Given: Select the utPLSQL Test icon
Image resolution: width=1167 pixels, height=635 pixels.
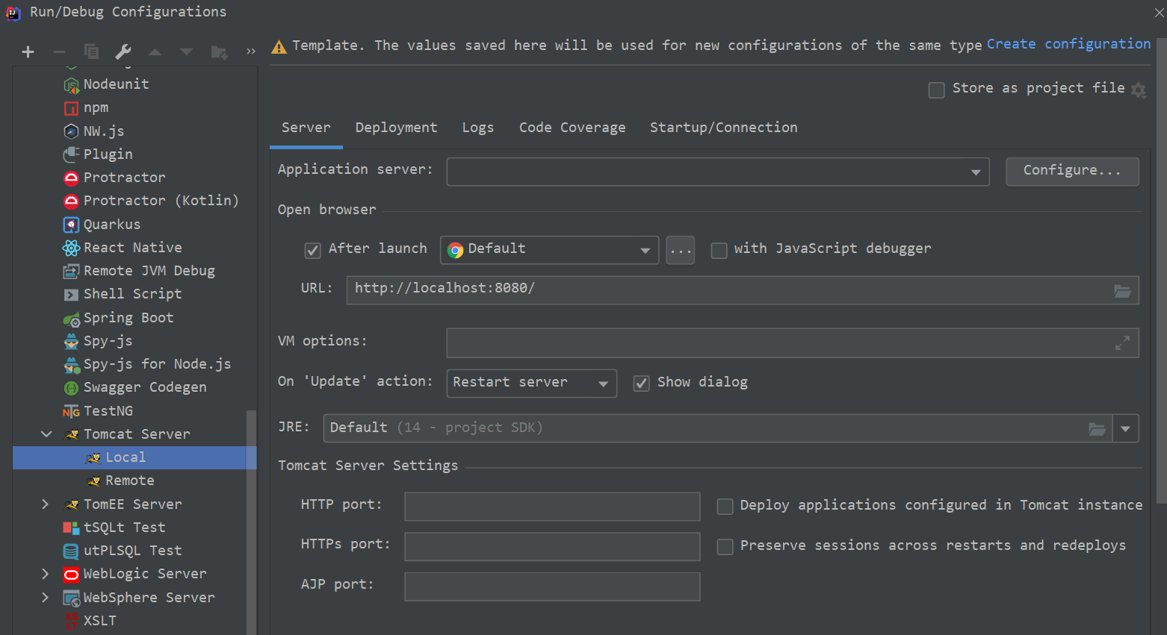Looking at the screenshot, I should (71, 551).
